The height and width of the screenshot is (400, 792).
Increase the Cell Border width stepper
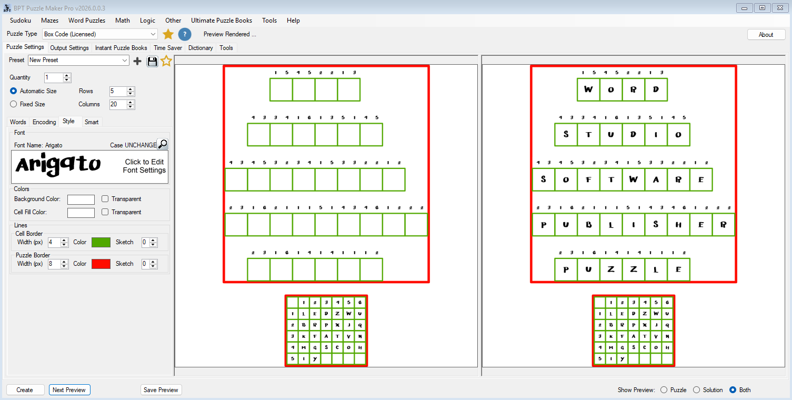pos(64,240)
